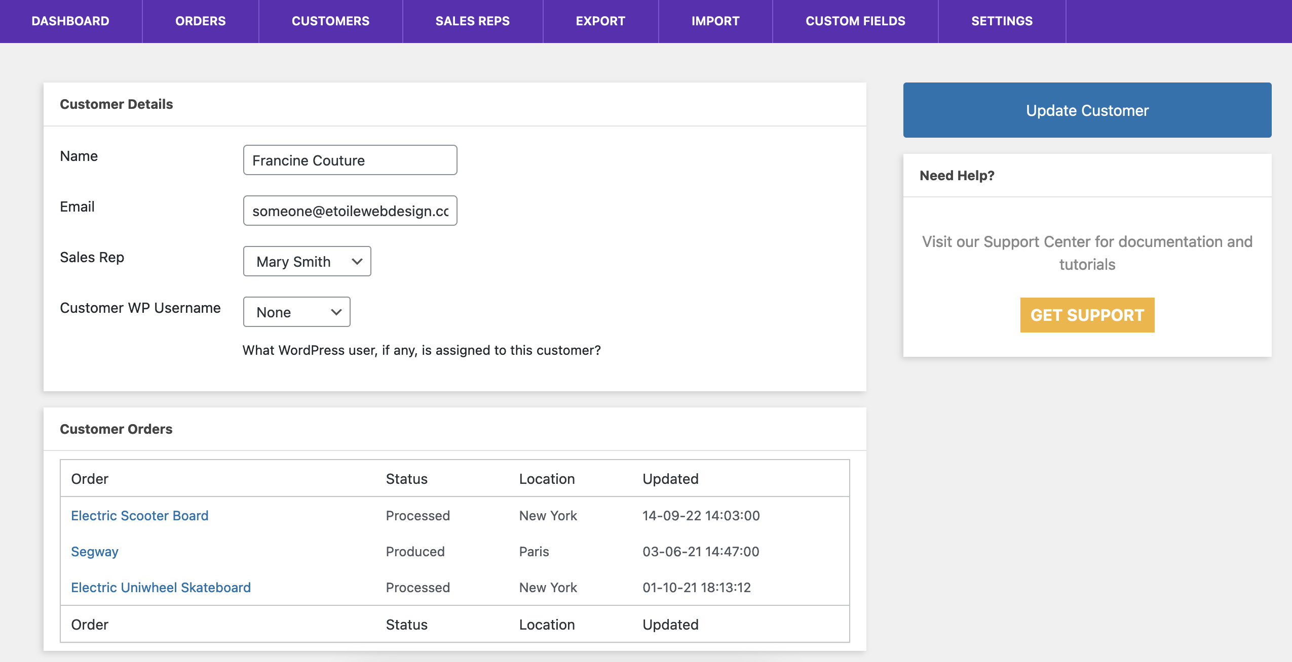The height and width of the screenshot is (662, 1292).
Task: Click inside the Name field
Action: (x=350, y=160)
